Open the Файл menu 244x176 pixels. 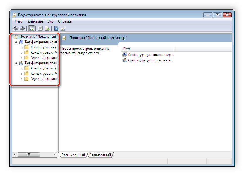click(19, 21)
